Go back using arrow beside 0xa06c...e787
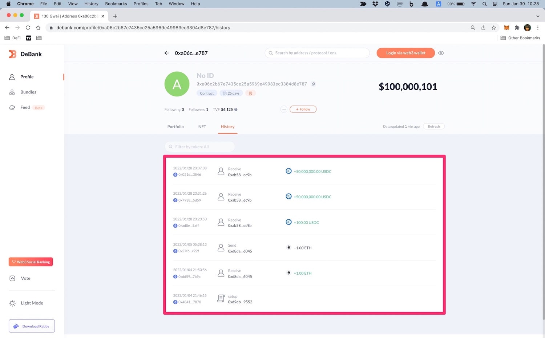Viewport: 545px width, 338px height. click(x=167, y=53)
